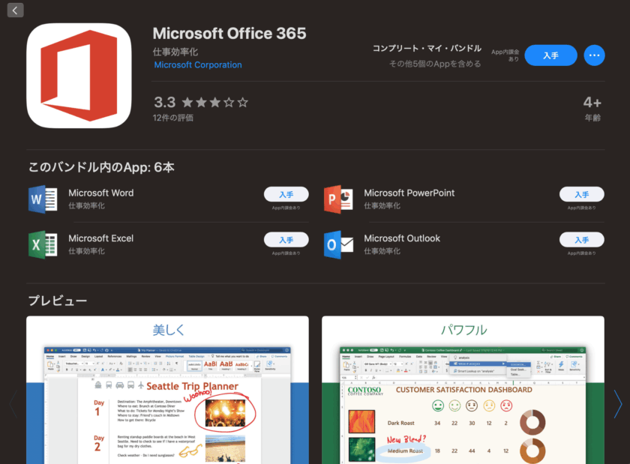Open the more options ellipsis button
Screen dimensions: 630x464
(594, 55)
